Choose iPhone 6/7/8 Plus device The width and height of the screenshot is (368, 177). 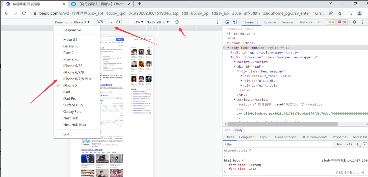[77, 79]
